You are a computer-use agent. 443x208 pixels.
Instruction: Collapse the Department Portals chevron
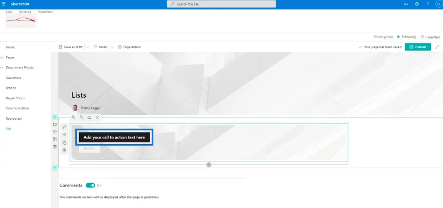tap(2, 67)
